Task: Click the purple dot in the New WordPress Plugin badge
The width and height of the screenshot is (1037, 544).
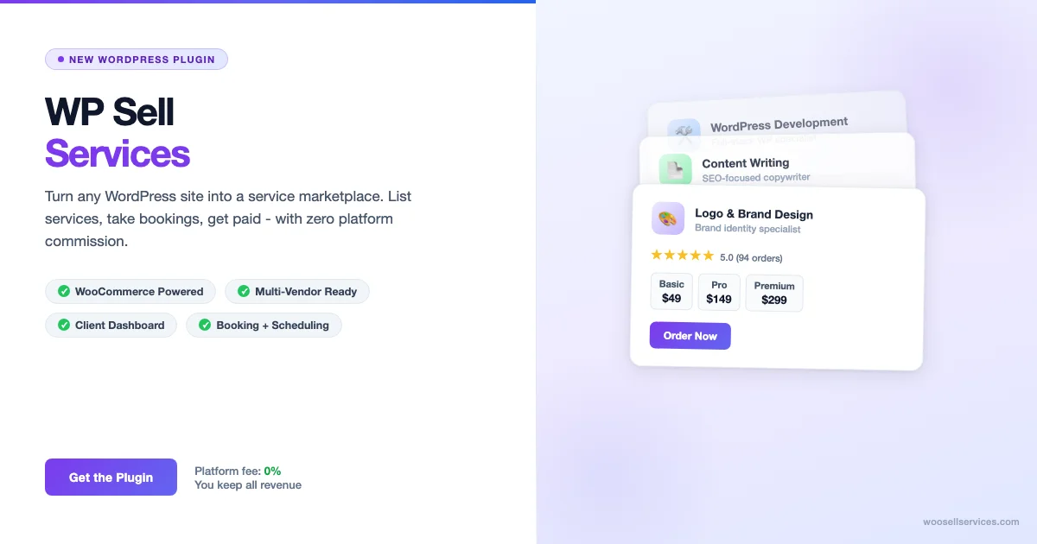Action: pos(60,60)
